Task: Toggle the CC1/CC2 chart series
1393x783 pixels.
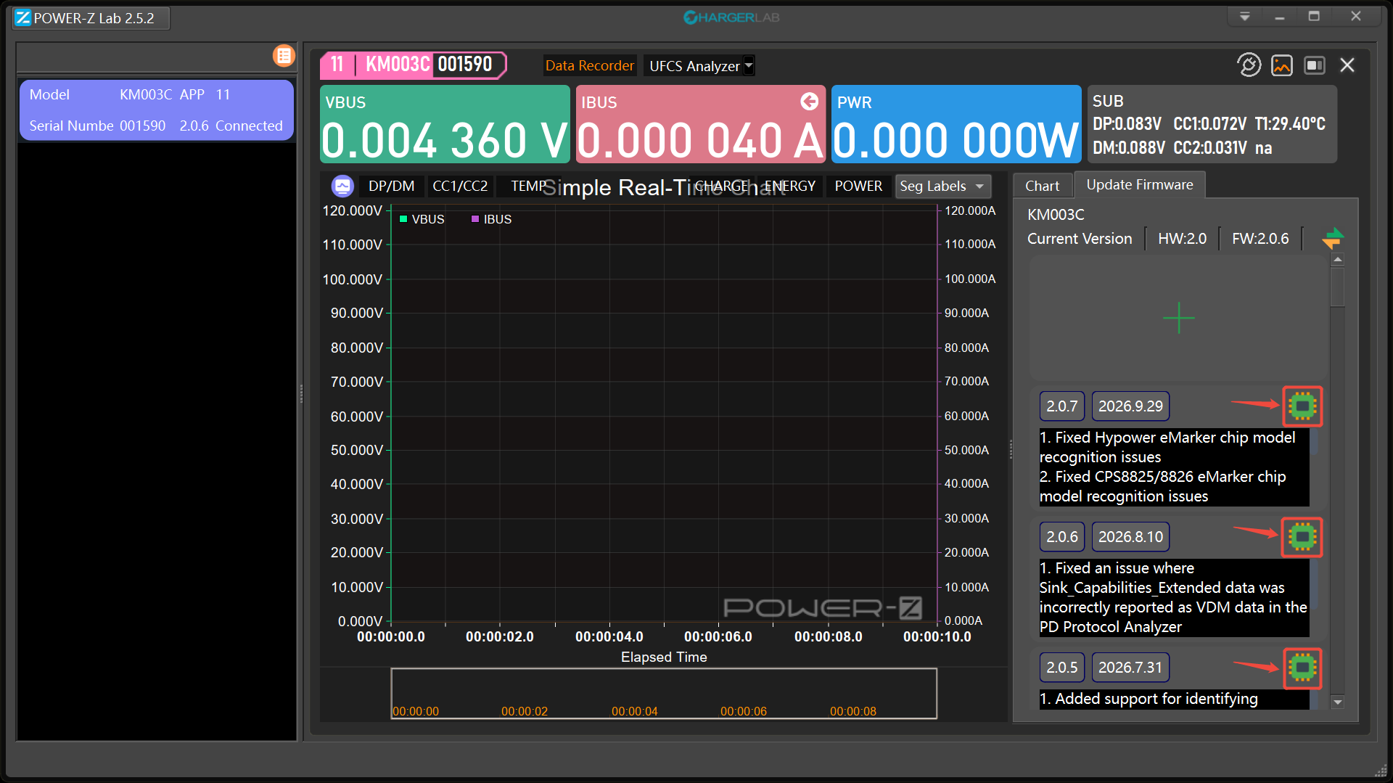Action: point(460,186)
